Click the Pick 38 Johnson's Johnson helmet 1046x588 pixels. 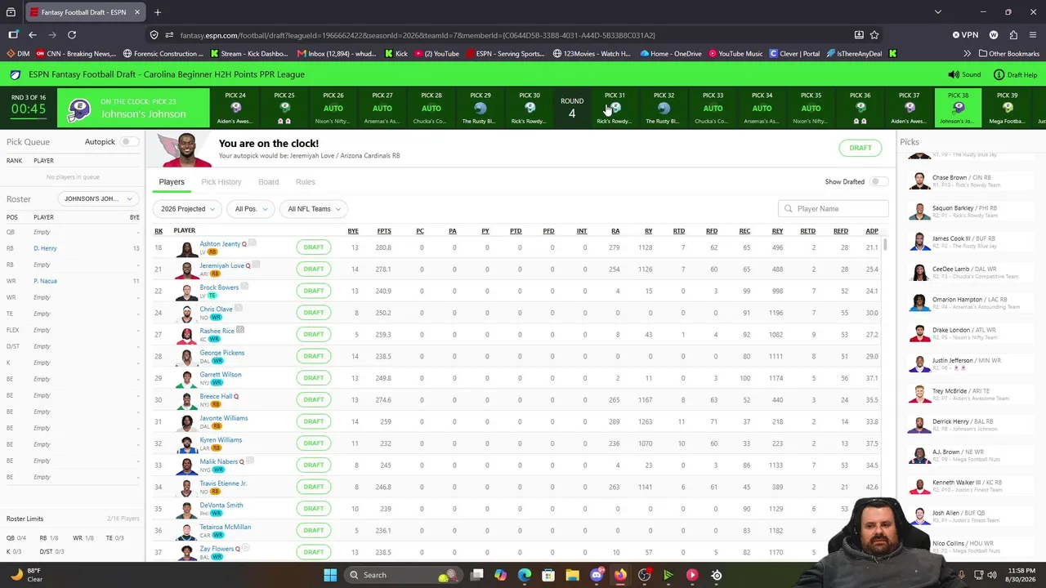pyautogui.click(x=958, y=108)
